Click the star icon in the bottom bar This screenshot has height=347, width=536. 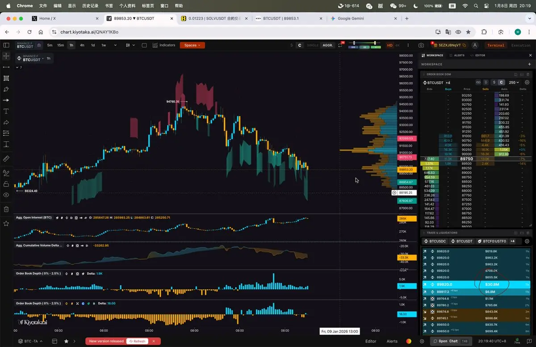click(x=66, y=341)
